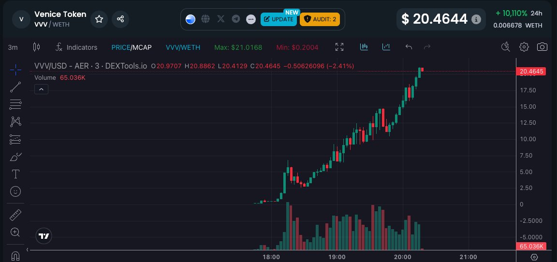
Task: Select the zoom in tool
Action: pos(15,233)
